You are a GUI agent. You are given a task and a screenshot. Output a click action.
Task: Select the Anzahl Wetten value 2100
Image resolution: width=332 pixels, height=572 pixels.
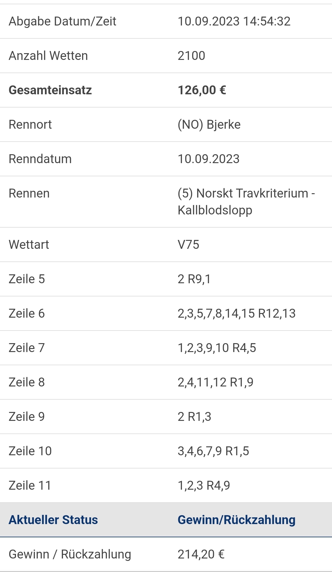[x=191, y=56]
